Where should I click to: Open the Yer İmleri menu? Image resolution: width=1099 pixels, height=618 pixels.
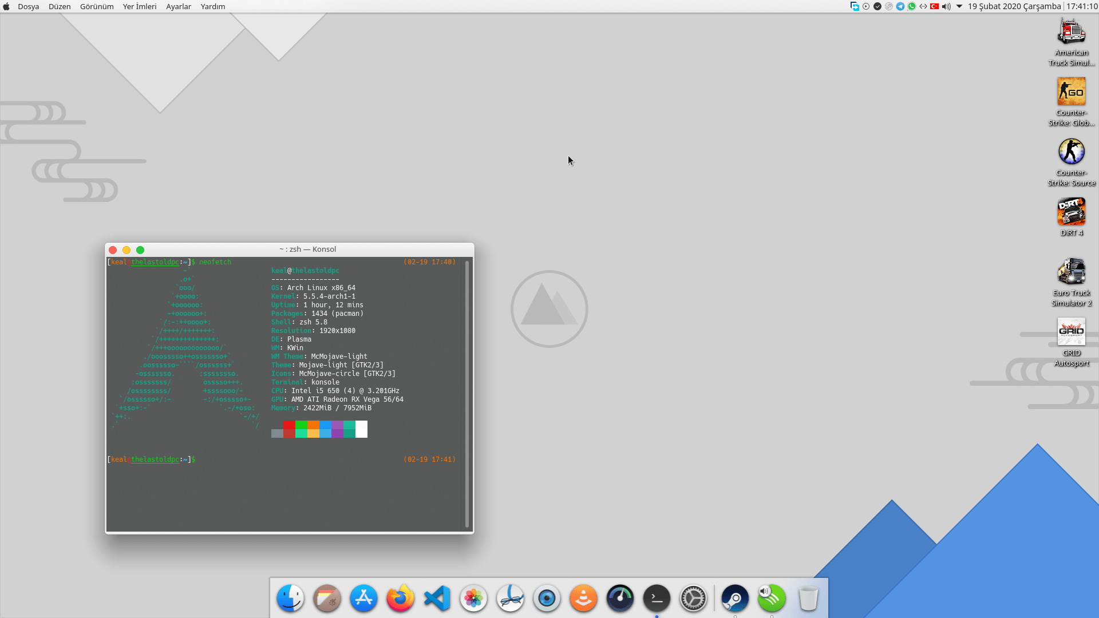(x=140, y=6)
